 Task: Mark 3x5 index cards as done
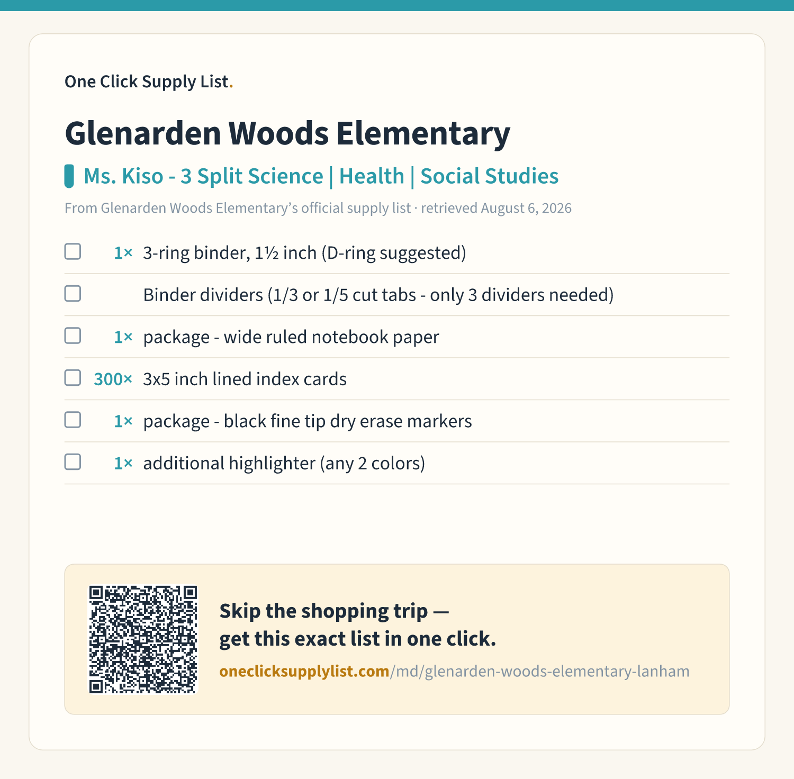coord(73,378)
